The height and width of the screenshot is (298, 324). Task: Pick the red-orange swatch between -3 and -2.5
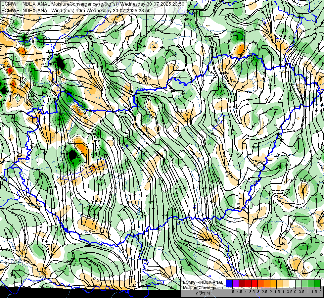point(261,283)
